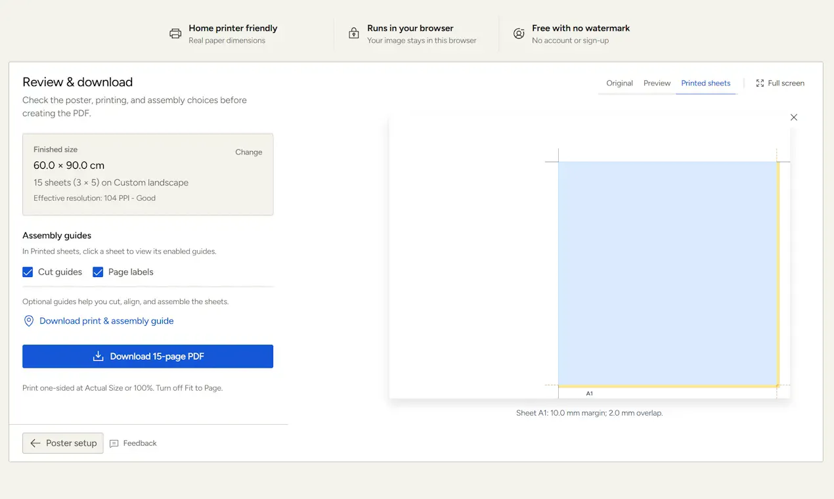Toggle the Page labels checkbox

(x=98, y=272)
